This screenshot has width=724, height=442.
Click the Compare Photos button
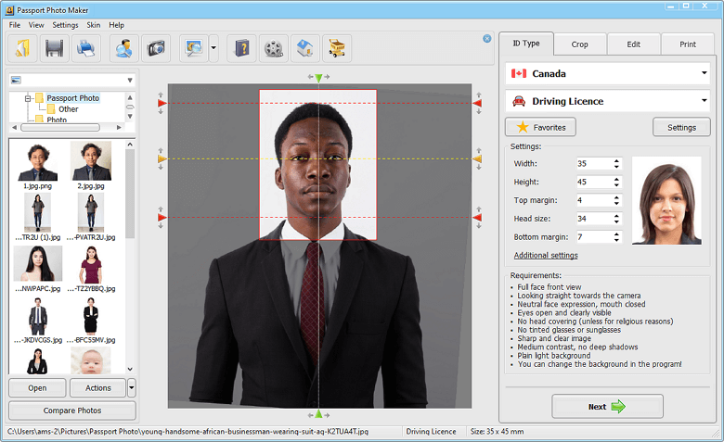coord(72,410)
